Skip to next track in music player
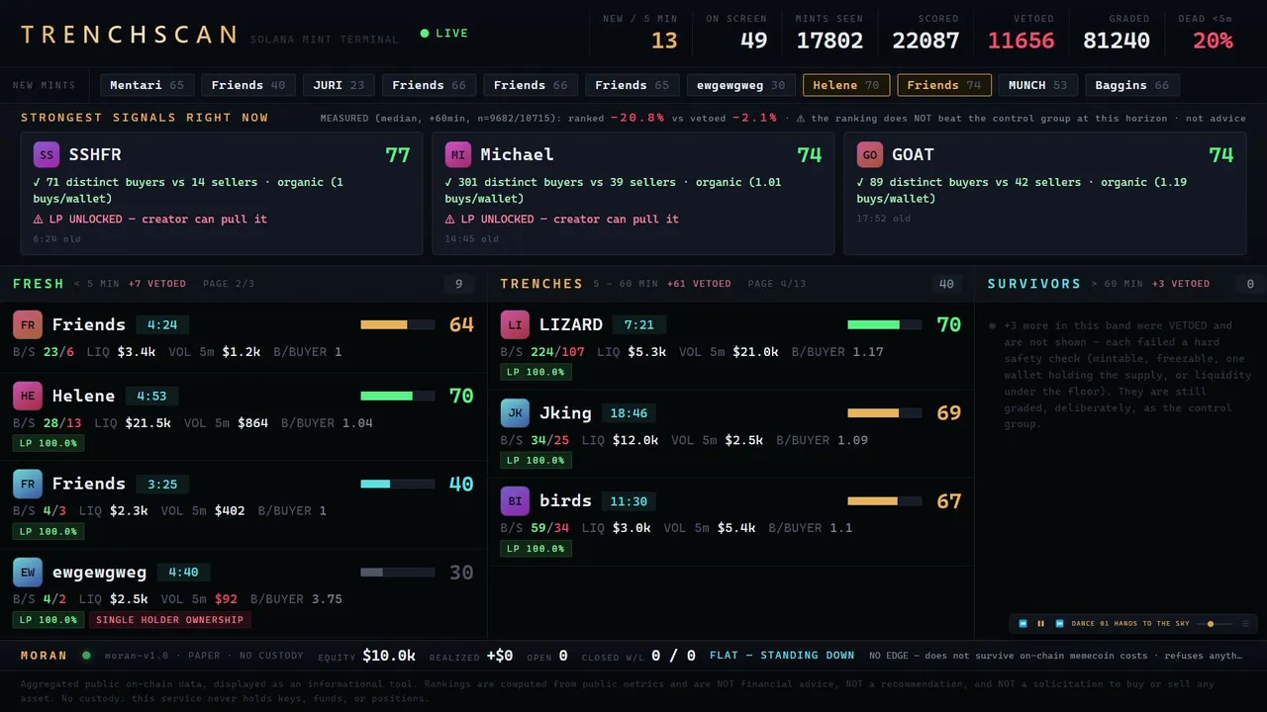 (1059, 624)
